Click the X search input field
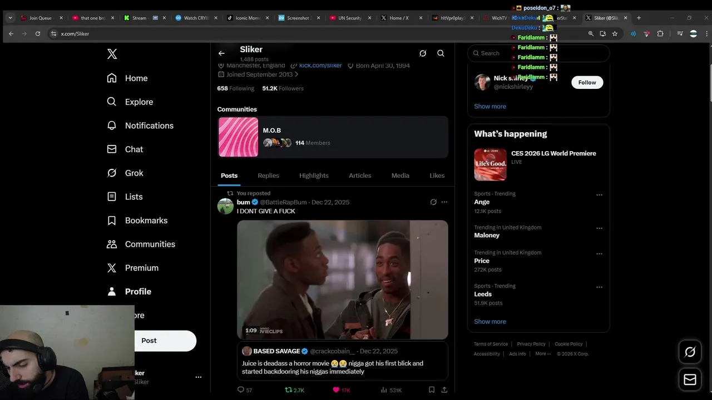The width and height of the screenshot is (712, 400). click(x=538, y=53)
